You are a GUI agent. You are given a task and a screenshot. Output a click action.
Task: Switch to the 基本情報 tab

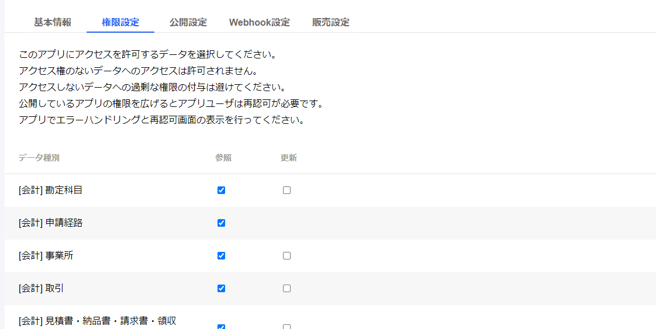click(53, 22)
